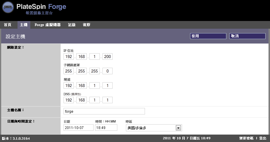Click the footer date and time text
This screenshot has height=142, width=270.
187,138
